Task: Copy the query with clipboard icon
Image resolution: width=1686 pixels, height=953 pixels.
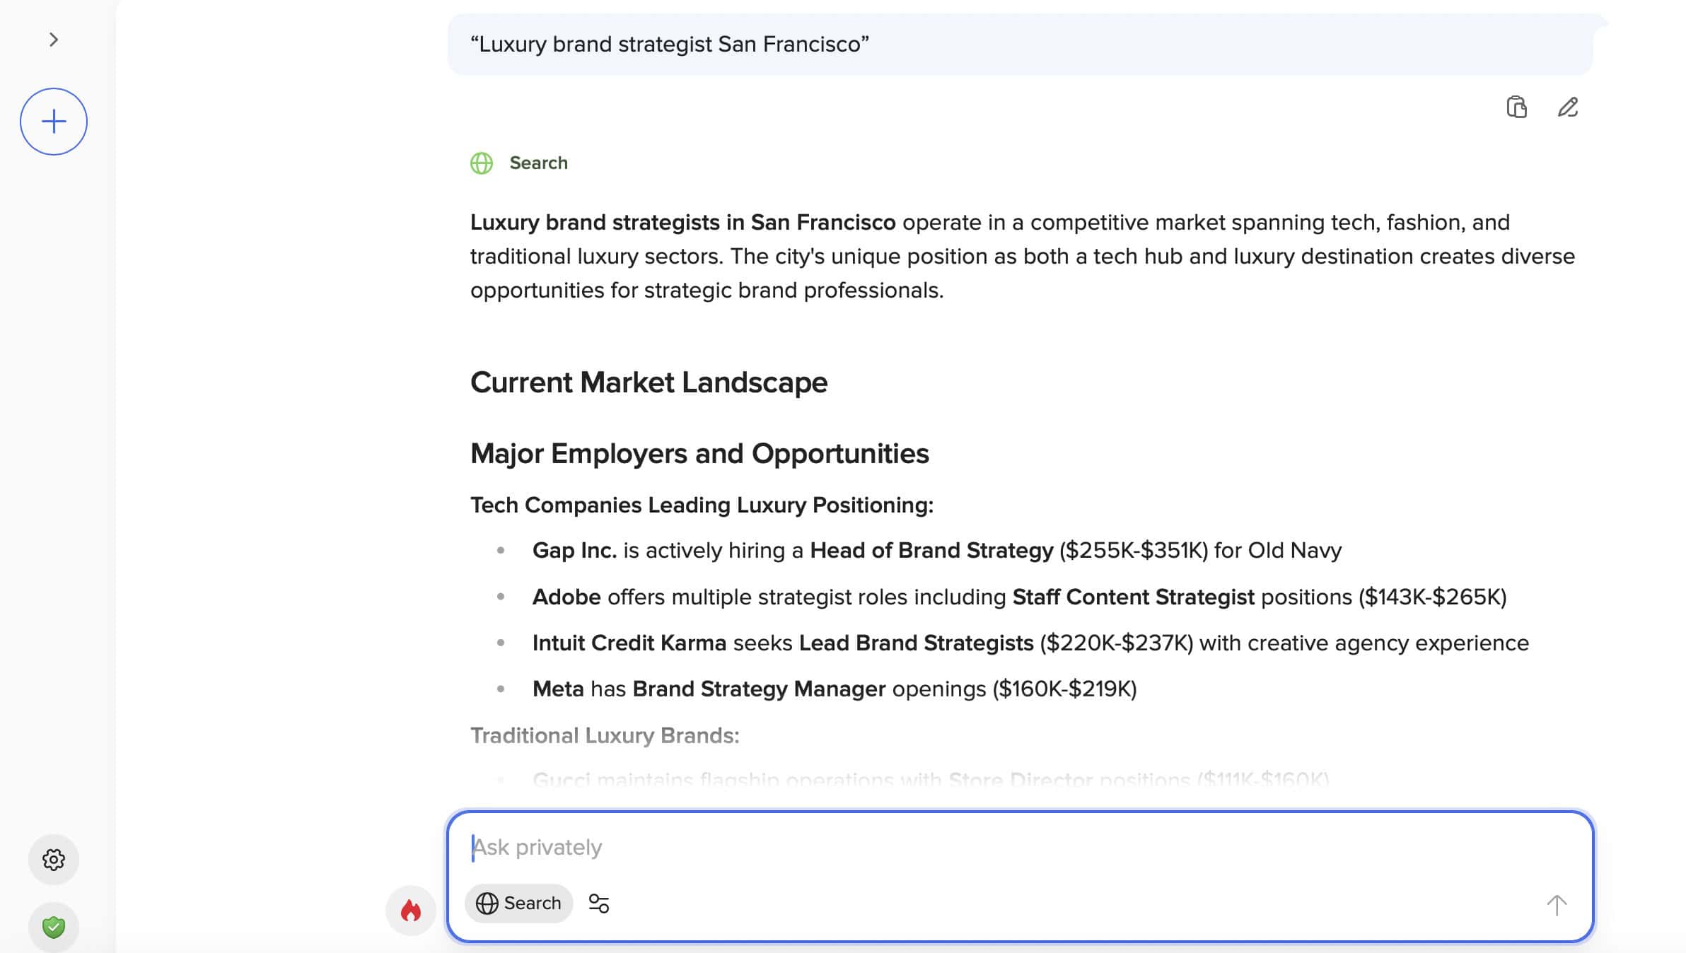Action: point(1516,107)
